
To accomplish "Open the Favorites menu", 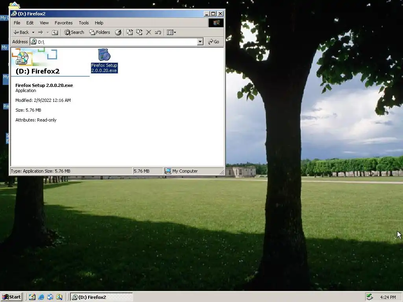I will (63, 23).
